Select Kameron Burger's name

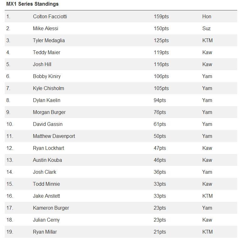(51, 208)
